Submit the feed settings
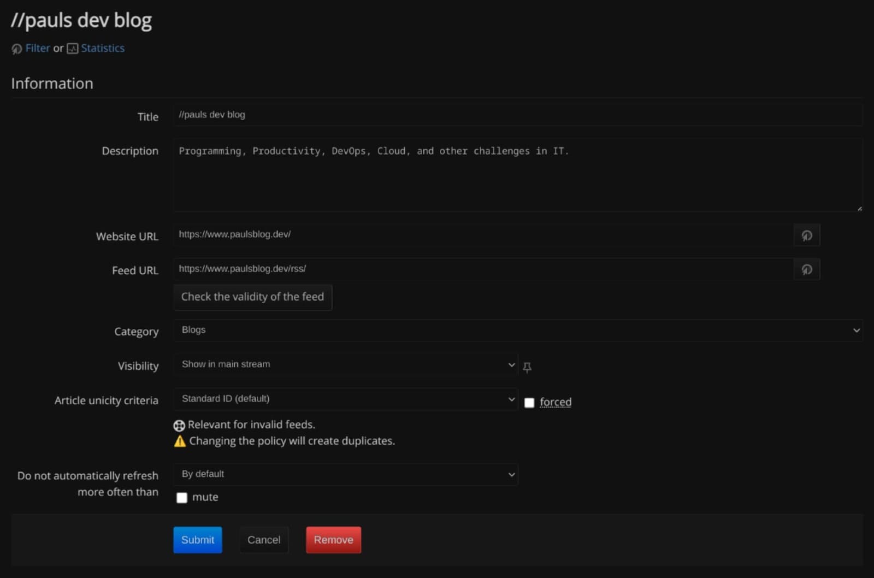Screen dimensions: 874x578 click(x=197, y=540)
